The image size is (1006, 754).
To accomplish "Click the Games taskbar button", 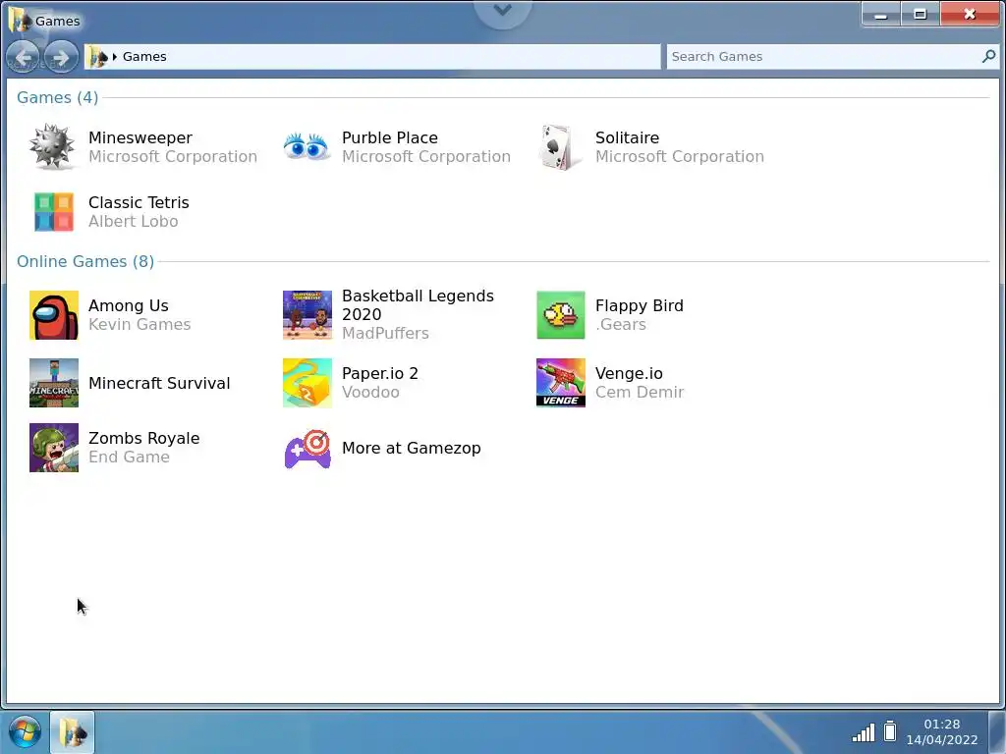I will point(73,732).
